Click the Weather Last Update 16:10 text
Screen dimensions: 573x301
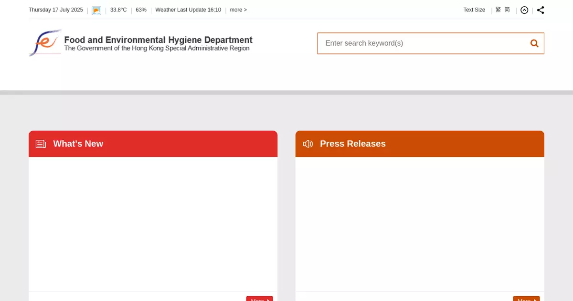tap(188, 10)
